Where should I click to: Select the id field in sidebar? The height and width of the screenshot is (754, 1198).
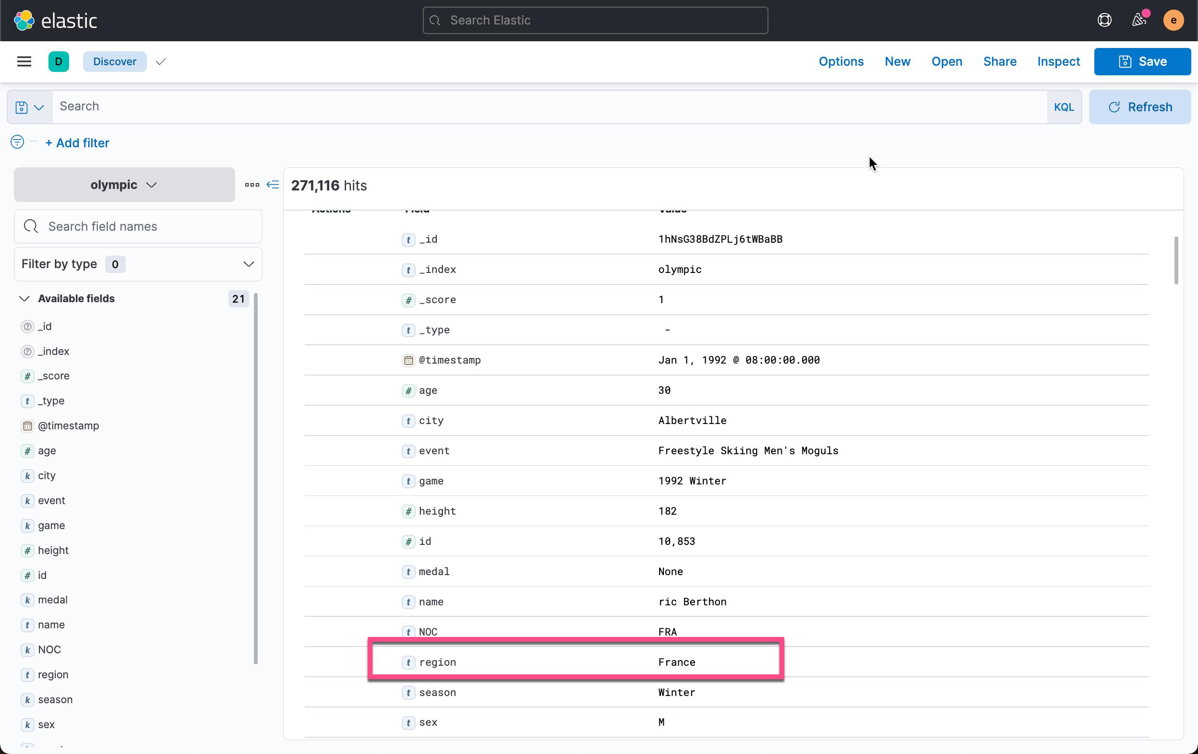pyautogui.click(x=42, y=575)
